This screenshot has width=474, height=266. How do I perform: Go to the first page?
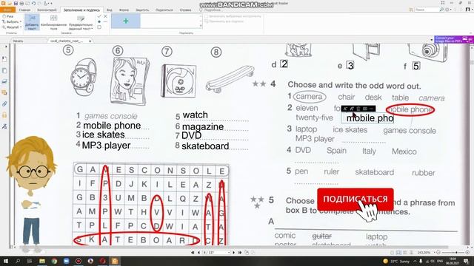[193, 253]
